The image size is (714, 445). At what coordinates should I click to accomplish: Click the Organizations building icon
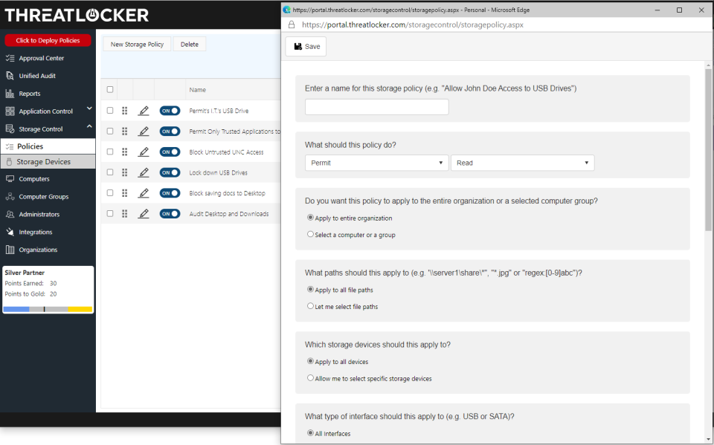click(x=10, y=250)
